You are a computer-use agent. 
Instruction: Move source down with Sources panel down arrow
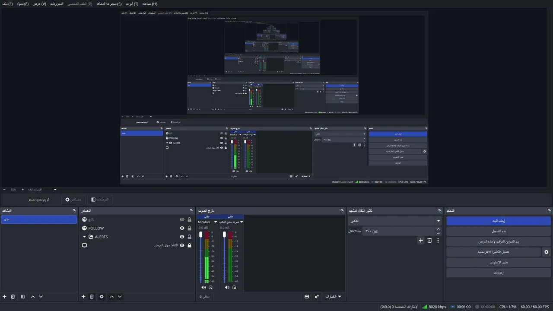(x=120, y=297)
